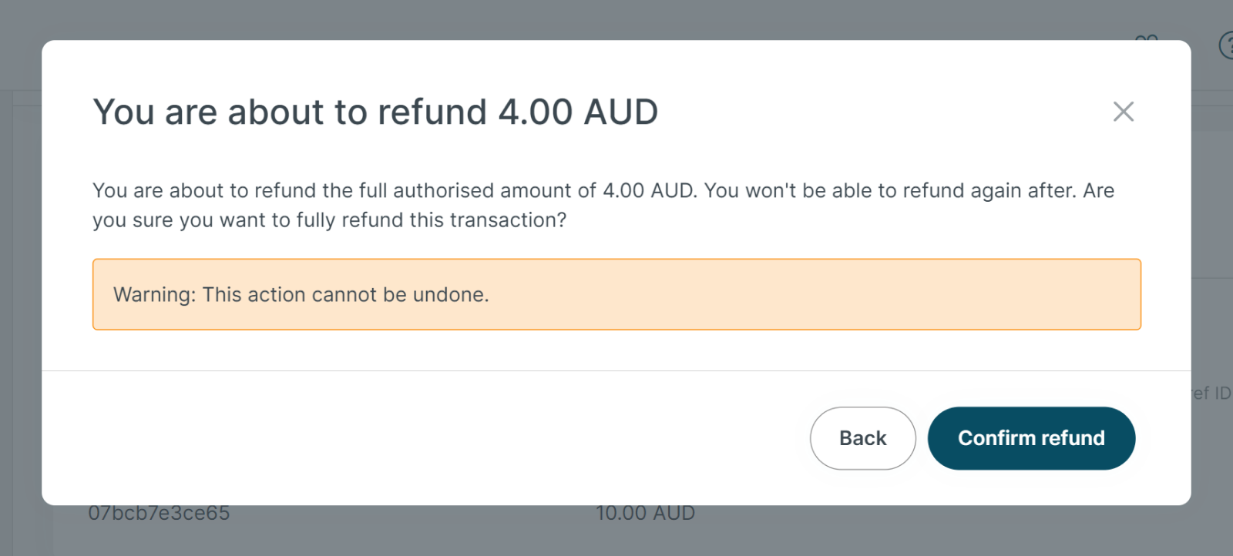Click the dialog title refund 4.00 AUD
Screen dimensions: 1233x556
coord(375,112)
